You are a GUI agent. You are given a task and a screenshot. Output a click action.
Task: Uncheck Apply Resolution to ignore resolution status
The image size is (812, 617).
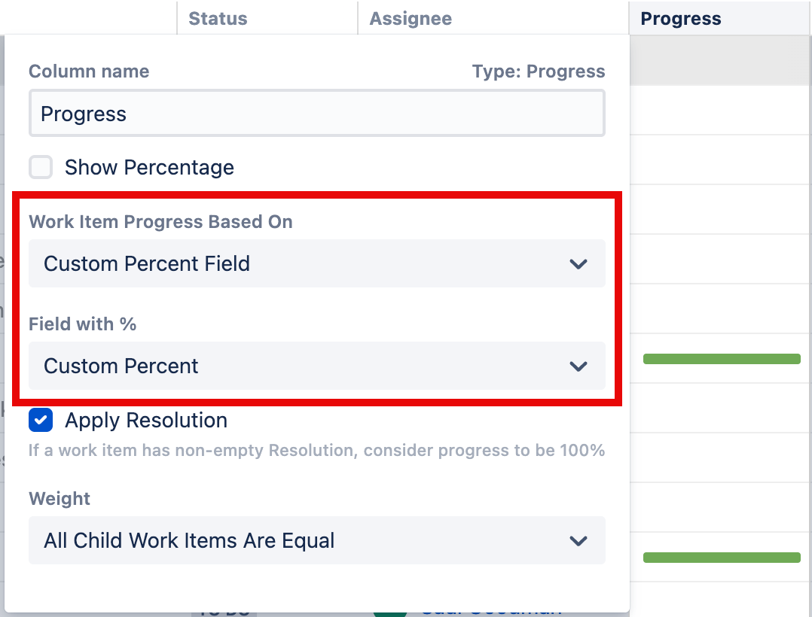point(40,420)
